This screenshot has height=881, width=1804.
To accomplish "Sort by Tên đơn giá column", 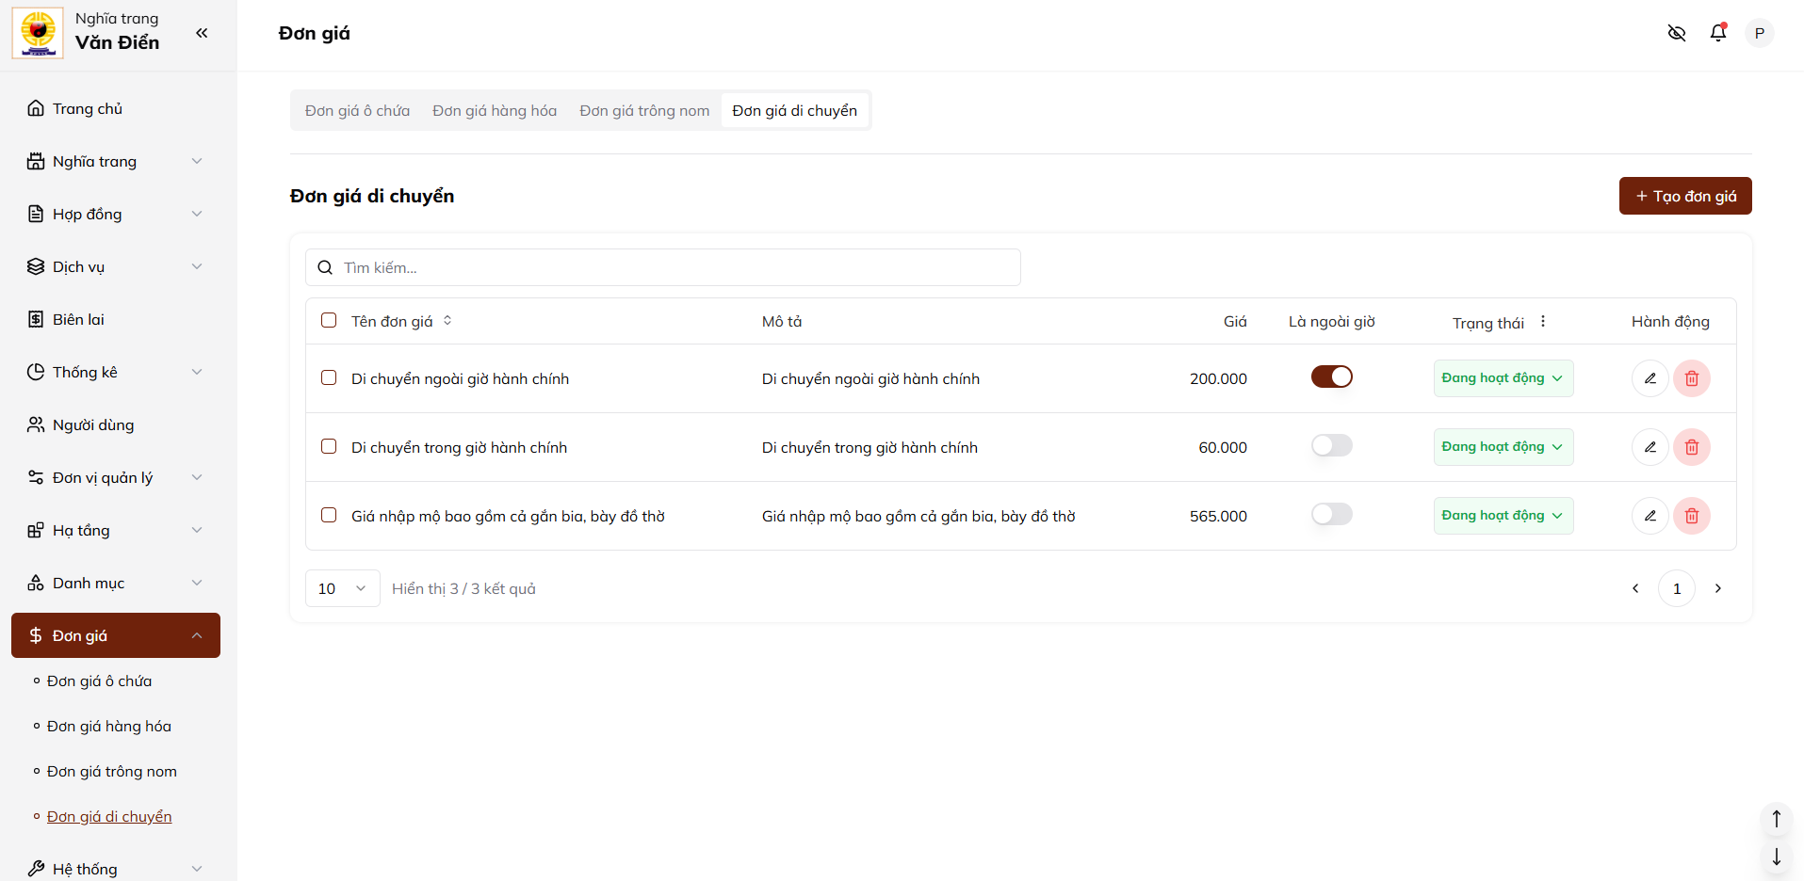I will pyautogui.click(x=447, y=321).
